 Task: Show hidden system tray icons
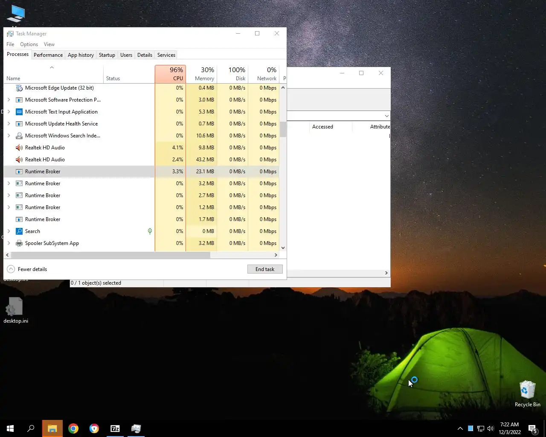coord(460,428)
